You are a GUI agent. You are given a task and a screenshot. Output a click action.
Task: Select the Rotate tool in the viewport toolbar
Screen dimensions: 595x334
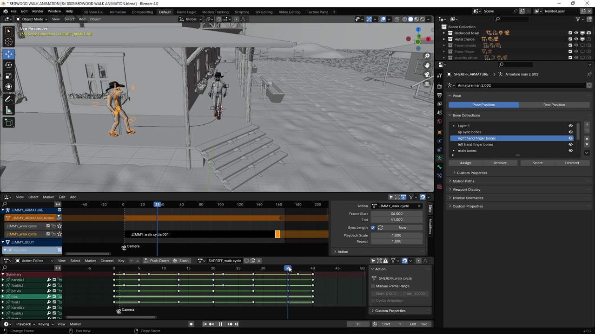click(8, 65)
